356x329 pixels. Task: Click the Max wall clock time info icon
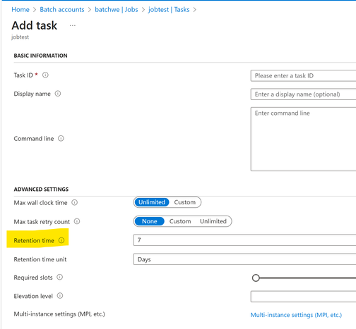tap(75, 202)
